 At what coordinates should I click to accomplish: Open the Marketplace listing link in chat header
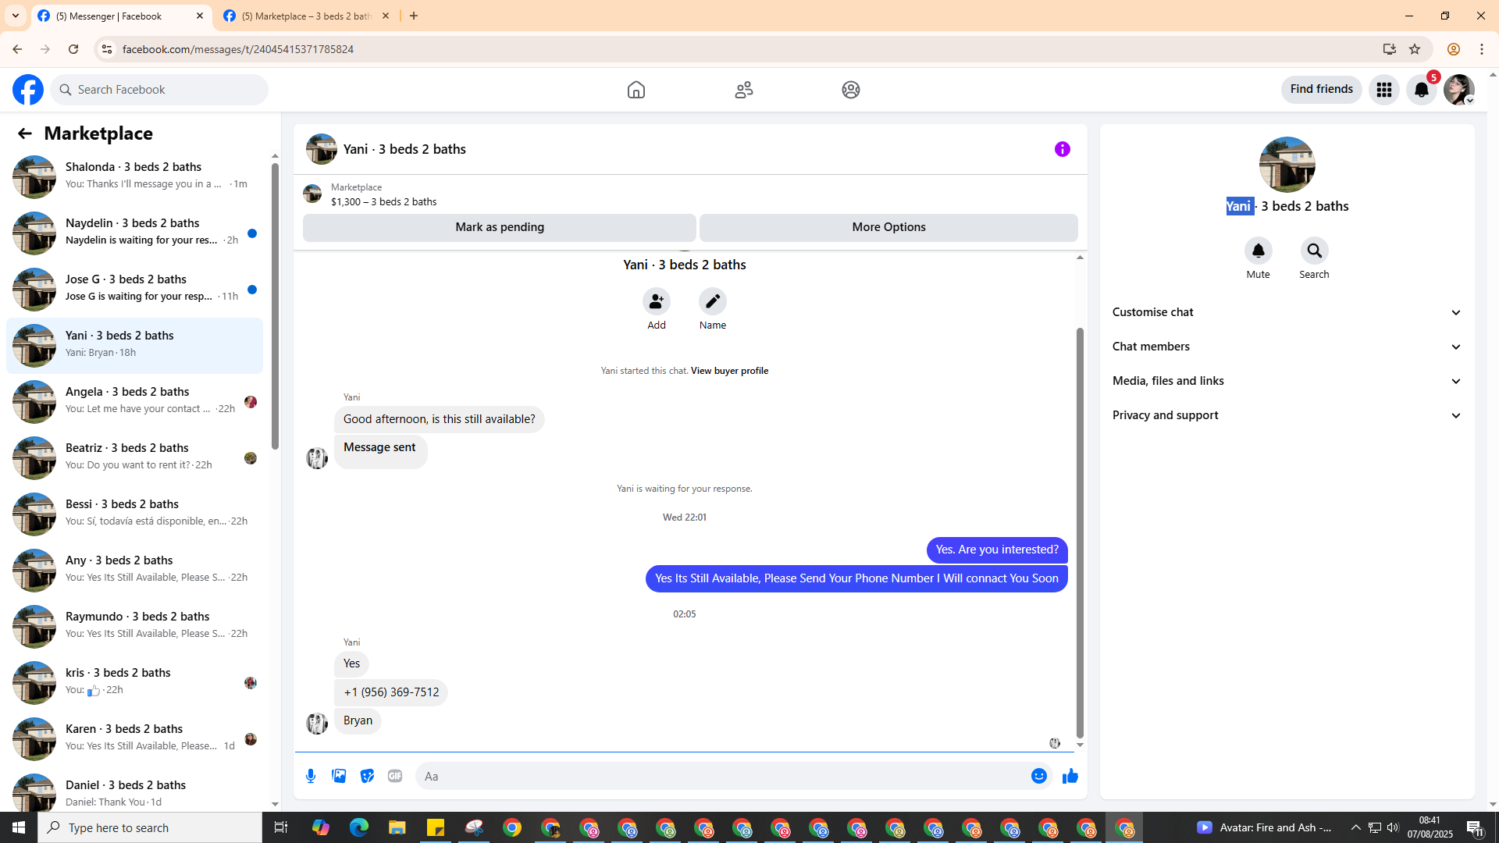click(383, 194)
